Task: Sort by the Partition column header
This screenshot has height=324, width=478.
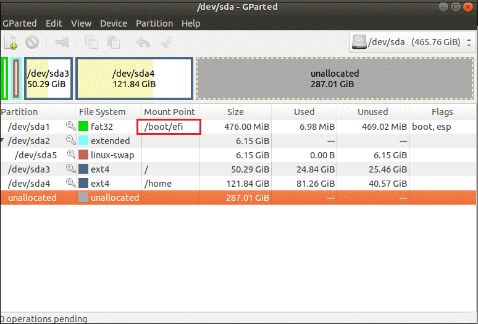Action: (38, 112)
